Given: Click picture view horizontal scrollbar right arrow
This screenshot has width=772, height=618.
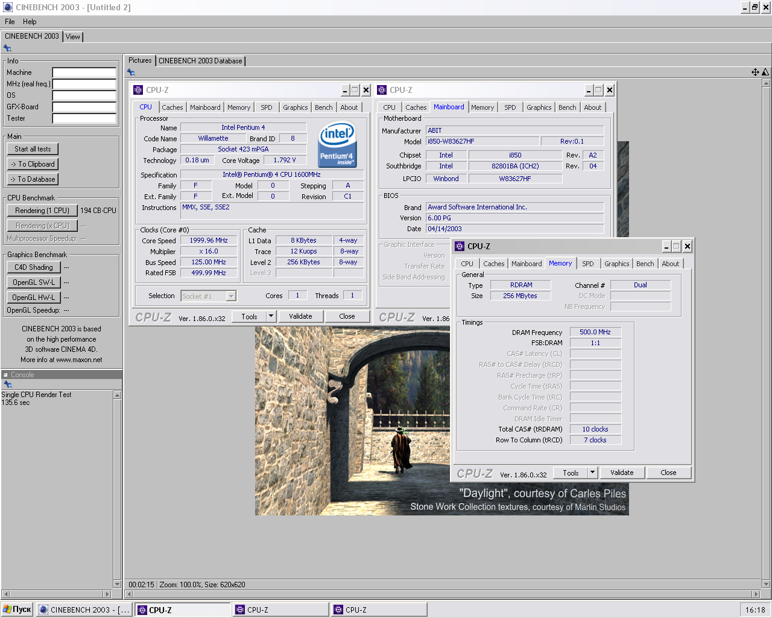Looking at the screenshot, I should tap(756, 594).
